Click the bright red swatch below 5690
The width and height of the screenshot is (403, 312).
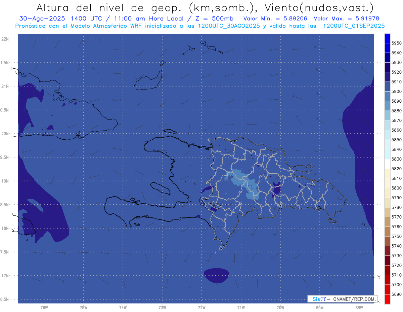click(387, 299)
